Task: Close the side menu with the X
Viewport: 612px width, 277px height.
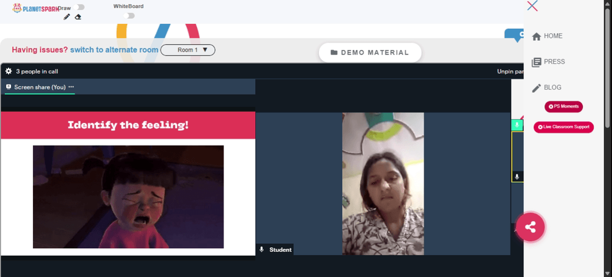Action: click(x=532, y=6)
